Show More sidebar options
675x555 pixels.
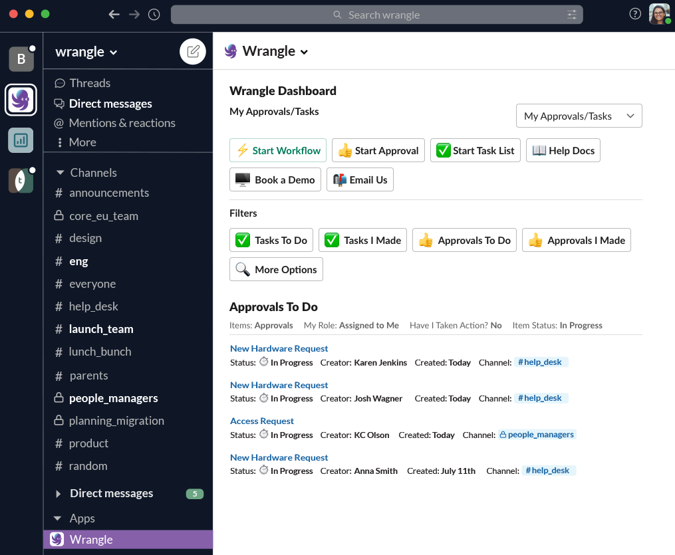[x=82, y=142]
